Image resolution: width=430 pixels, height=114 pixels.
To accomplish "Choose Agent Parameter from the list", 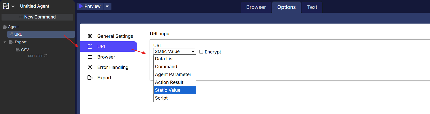I will pos(173,74).
